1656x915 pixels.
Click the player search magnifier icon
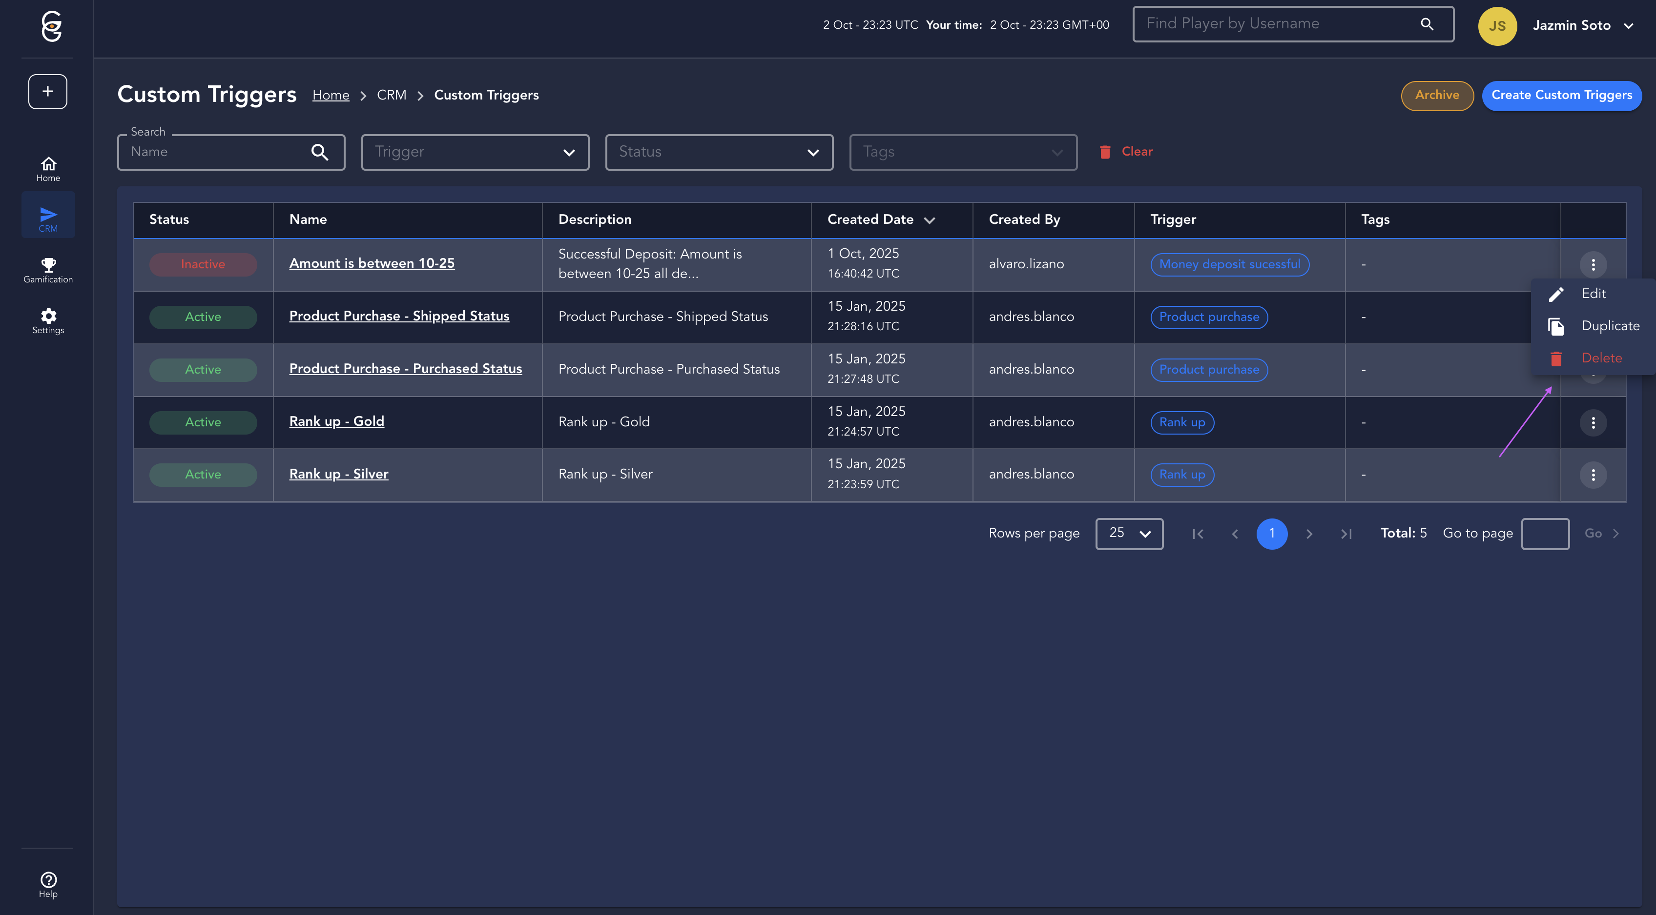pos(1427,24)
